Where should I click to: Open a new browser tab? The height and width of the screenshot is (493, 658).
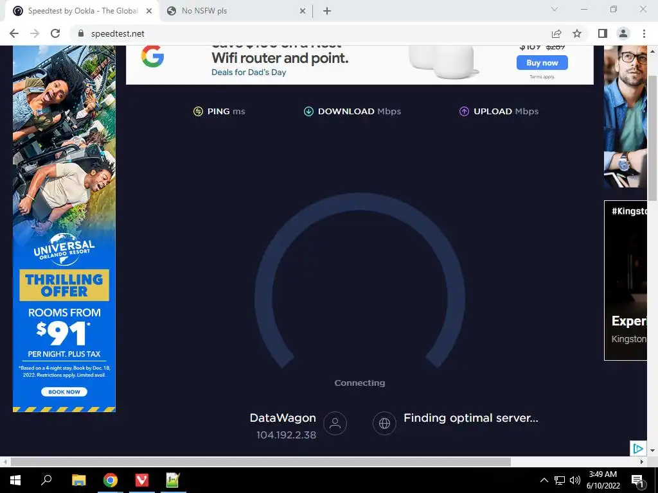coord(327,11)
